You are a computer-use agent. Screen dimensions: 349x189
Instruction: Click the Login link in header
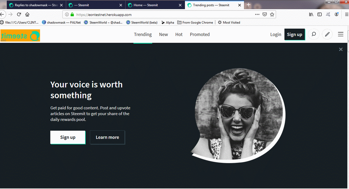click(x=276, y=34)
